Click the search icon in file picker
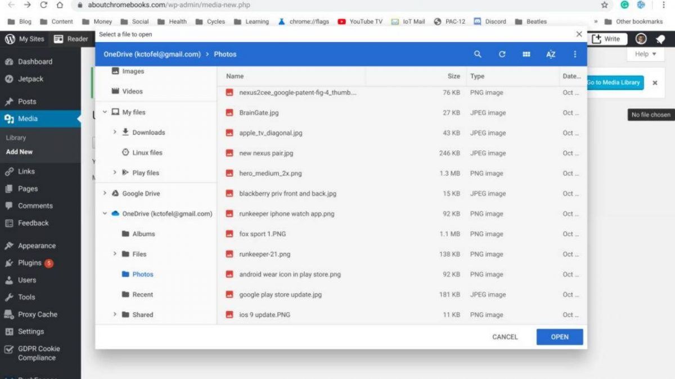The height and width of the screenshot is (379, 675). 478,54
